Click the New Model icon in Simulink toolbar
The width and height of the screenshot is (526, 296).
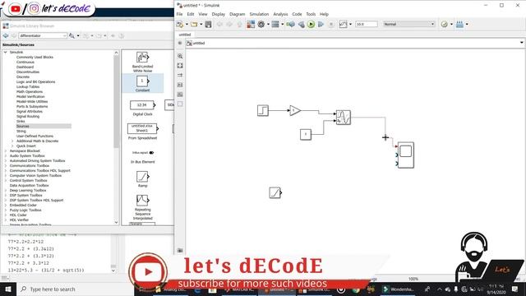coord(180,24)
